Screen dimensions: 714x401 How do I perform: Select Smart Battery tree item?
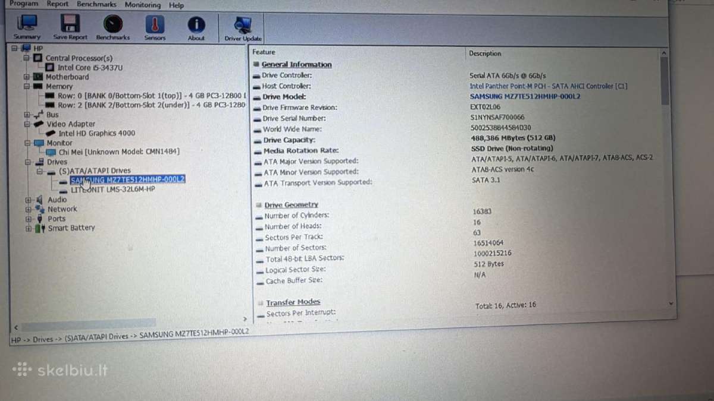pos(71,228)
